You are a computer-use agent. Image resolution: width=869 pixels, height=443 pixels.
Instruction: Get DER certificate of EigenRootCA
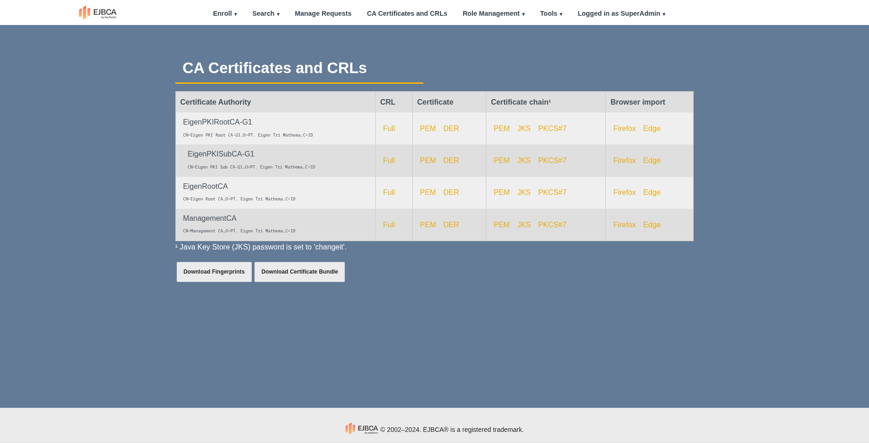tap(451, 193)
